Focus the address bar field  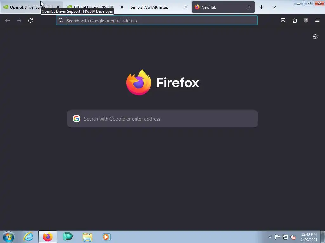click(x=157, y=20)
